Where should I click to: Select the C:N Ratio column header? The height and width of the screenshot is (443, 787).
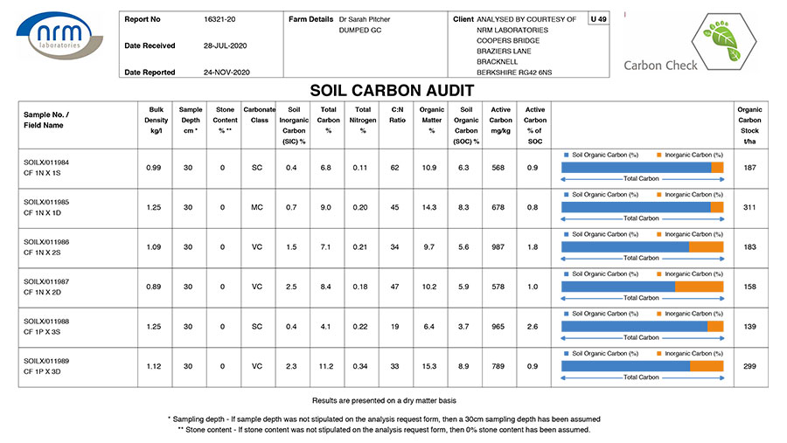[x=397, y=114]
